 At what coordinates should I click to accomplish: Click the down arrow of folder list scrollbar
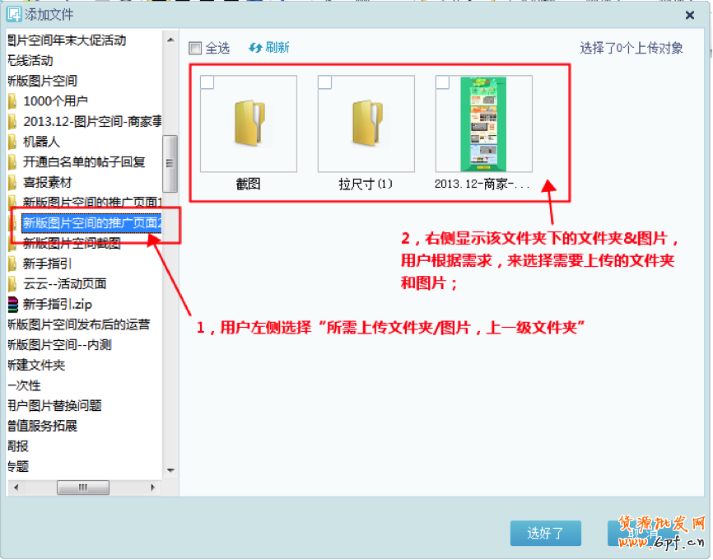click(170, 470)
